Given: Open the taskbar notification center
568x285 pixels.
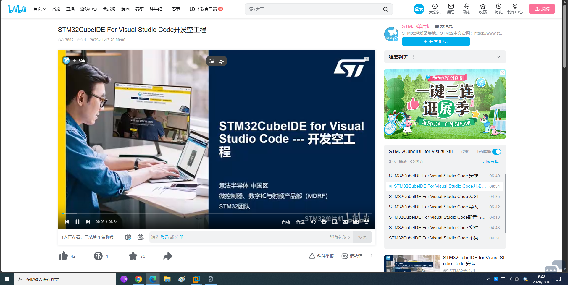Looking at the screenshot, I should coord(558,279).
